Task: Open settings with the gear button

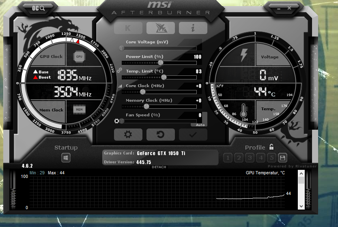Action: click(128, 135)
